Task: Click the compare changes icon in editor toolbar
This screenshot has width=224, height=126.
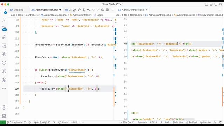Action: (x=84, y=10)
